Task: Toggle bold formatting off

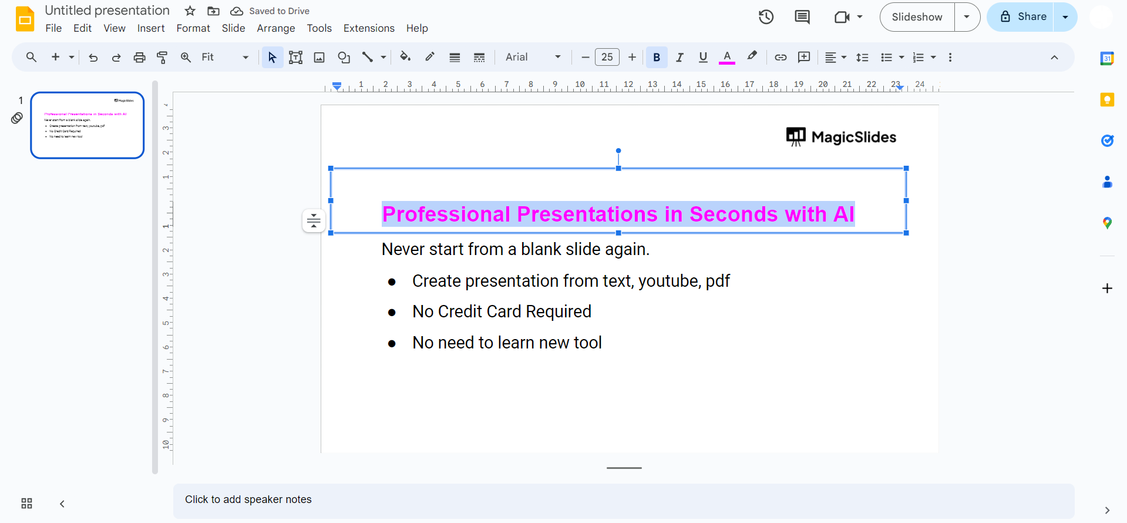Action: tap(657, 57)
